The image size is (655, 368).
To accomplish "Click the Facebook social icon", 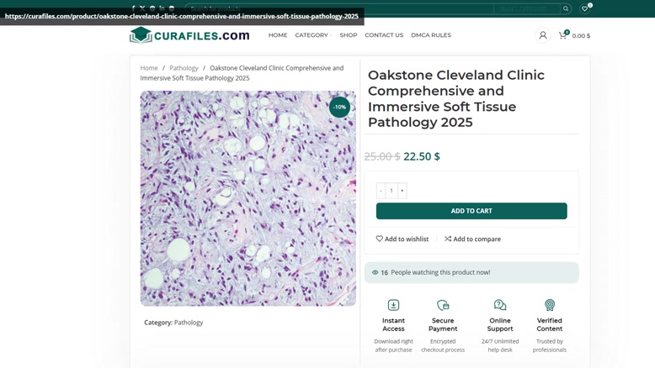I will pyautogui.click(x=133, y=8).
